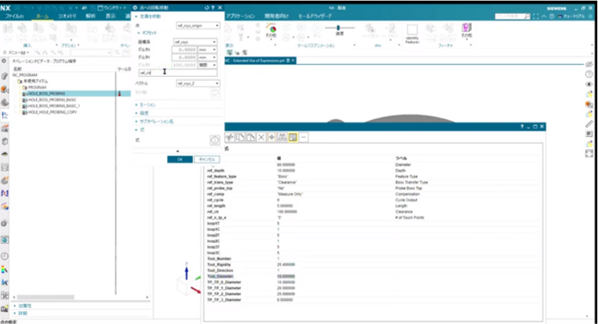Click the ref_clr expression input field

tap(177, 73)
